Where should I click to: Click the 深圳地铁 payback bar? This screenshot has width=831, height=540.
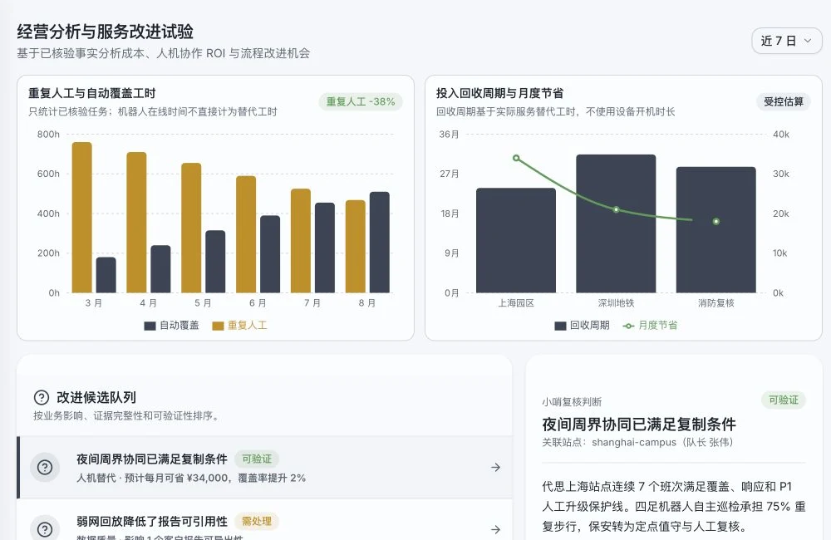click(x=616, y=223)
